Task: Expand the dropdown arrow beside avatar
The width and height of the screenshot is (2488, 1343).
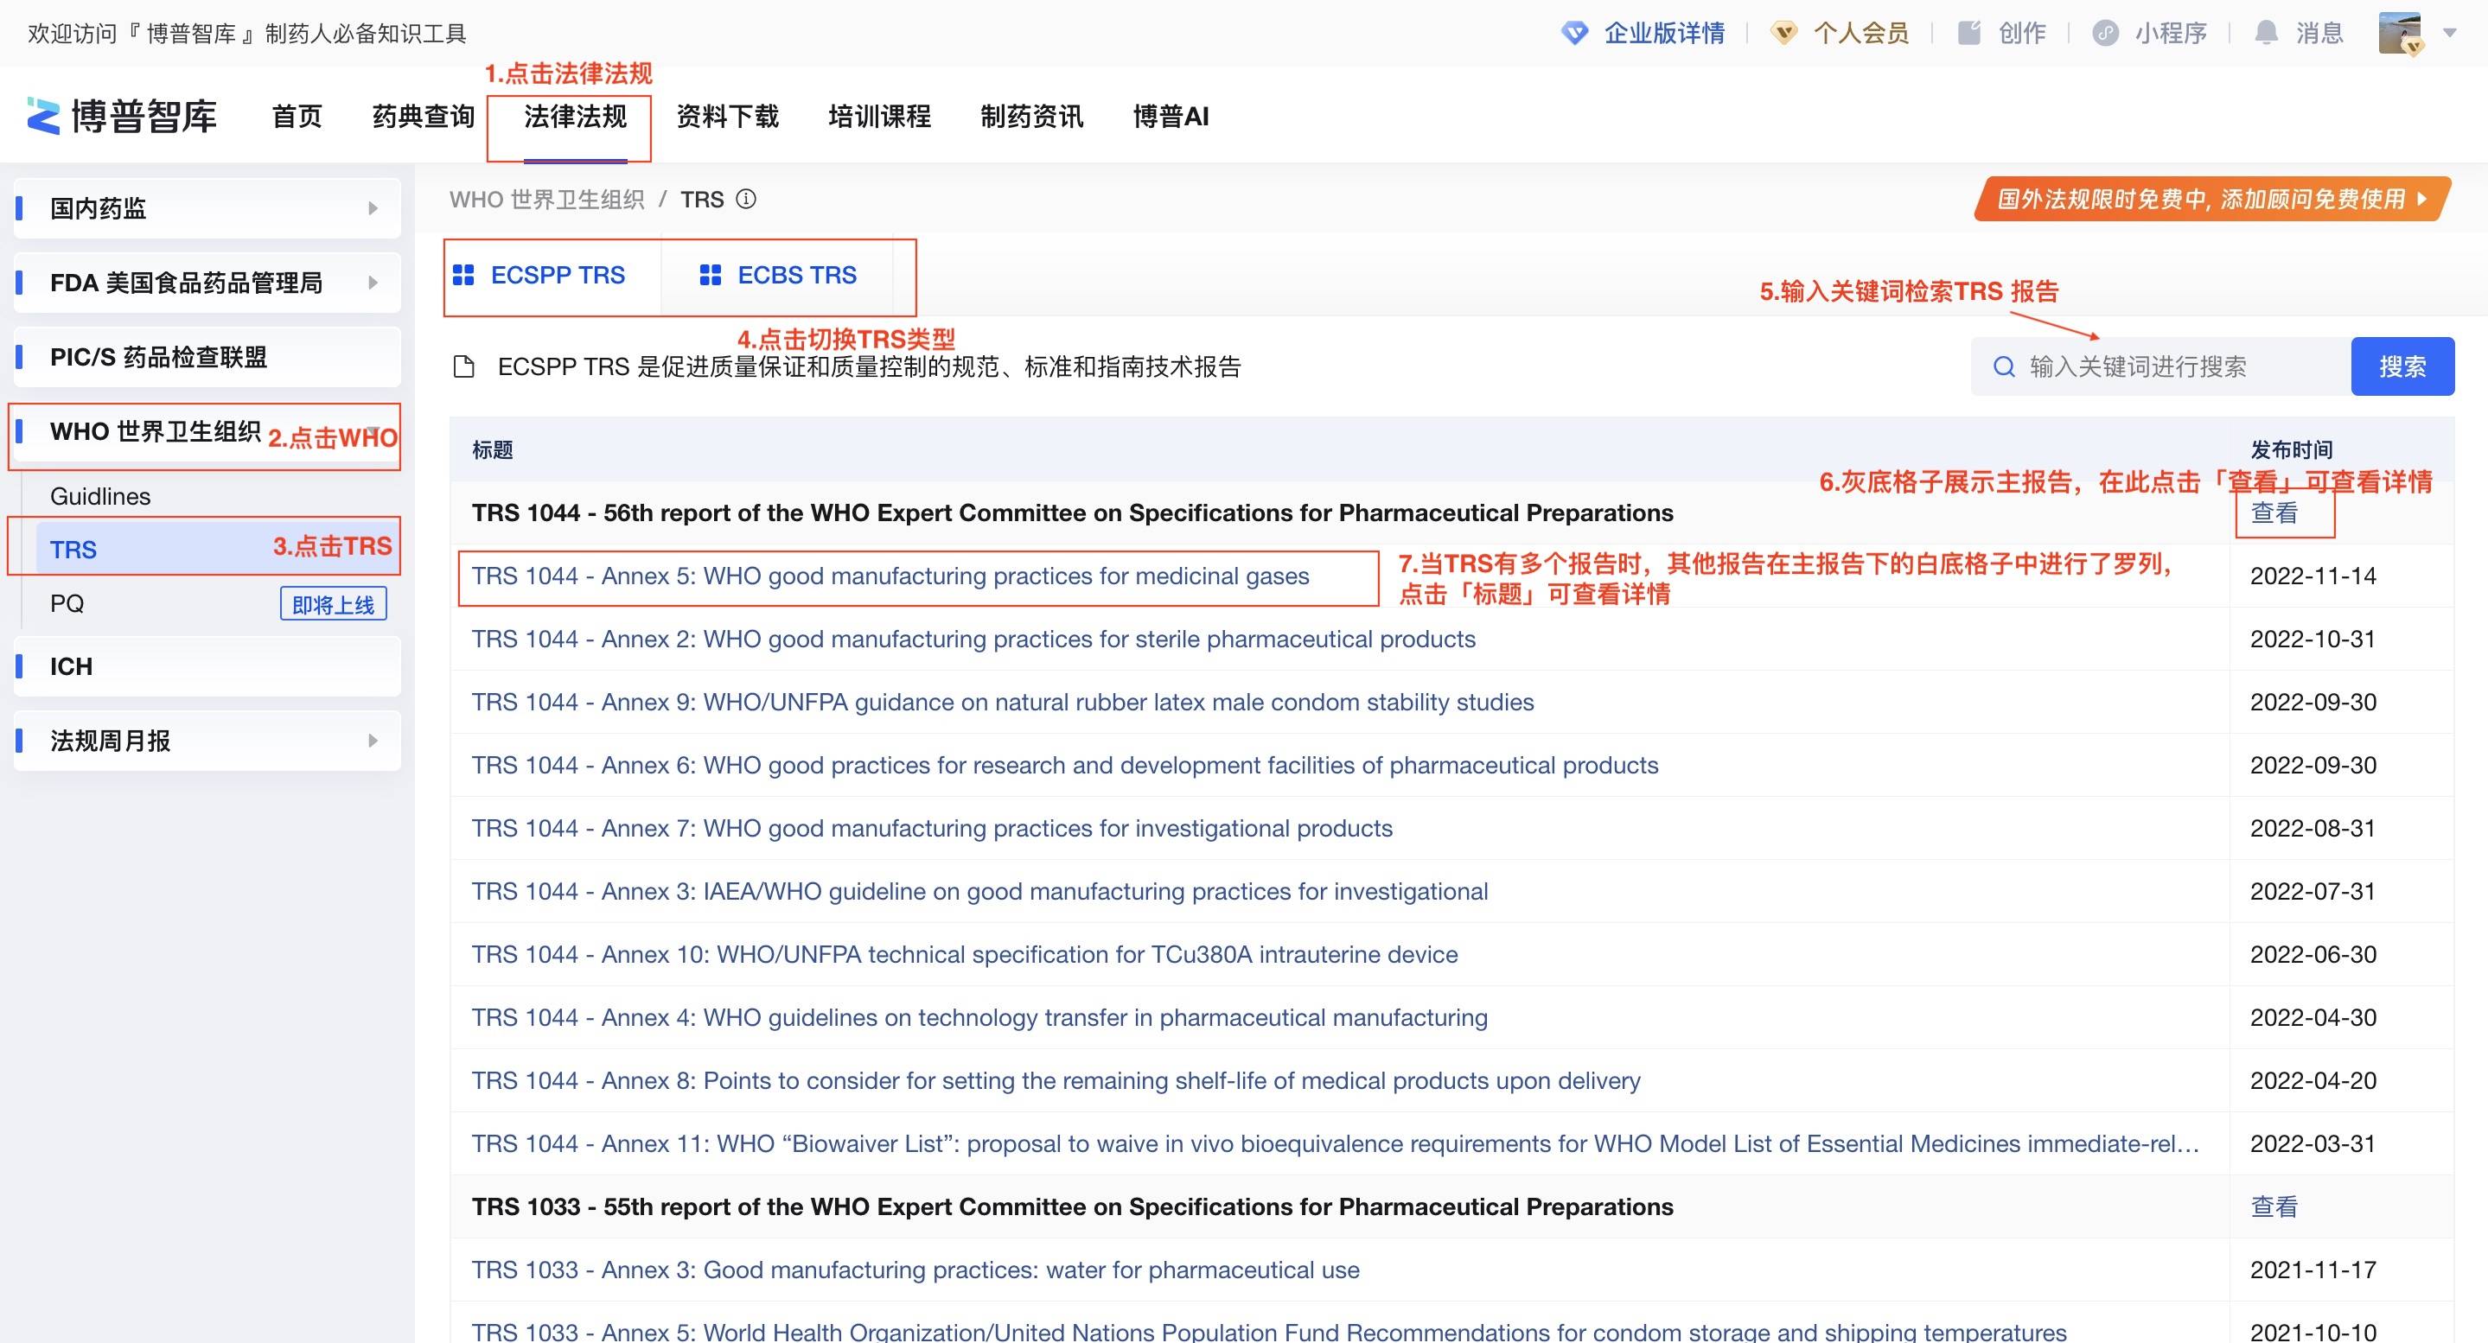Action: click(x=2449, y=34)
